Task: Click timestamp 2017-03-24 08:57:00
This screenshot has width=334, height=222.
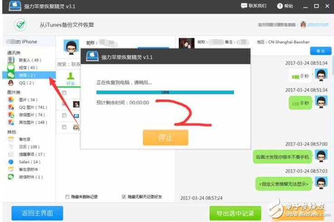Action: coord(306,144)
